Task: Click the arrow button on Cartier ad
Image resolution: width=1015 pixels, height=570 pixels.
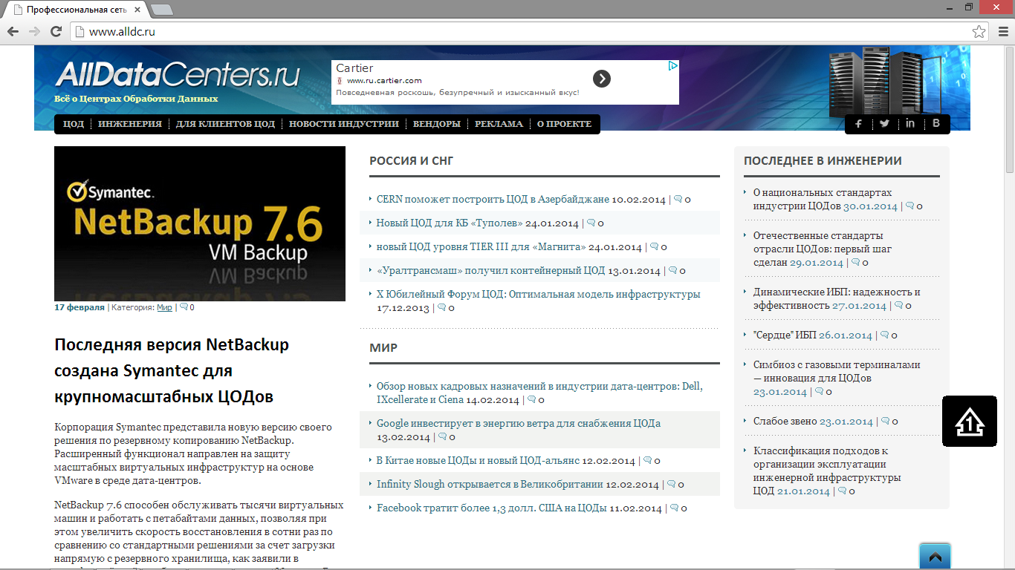Action: tap(602, 79)
